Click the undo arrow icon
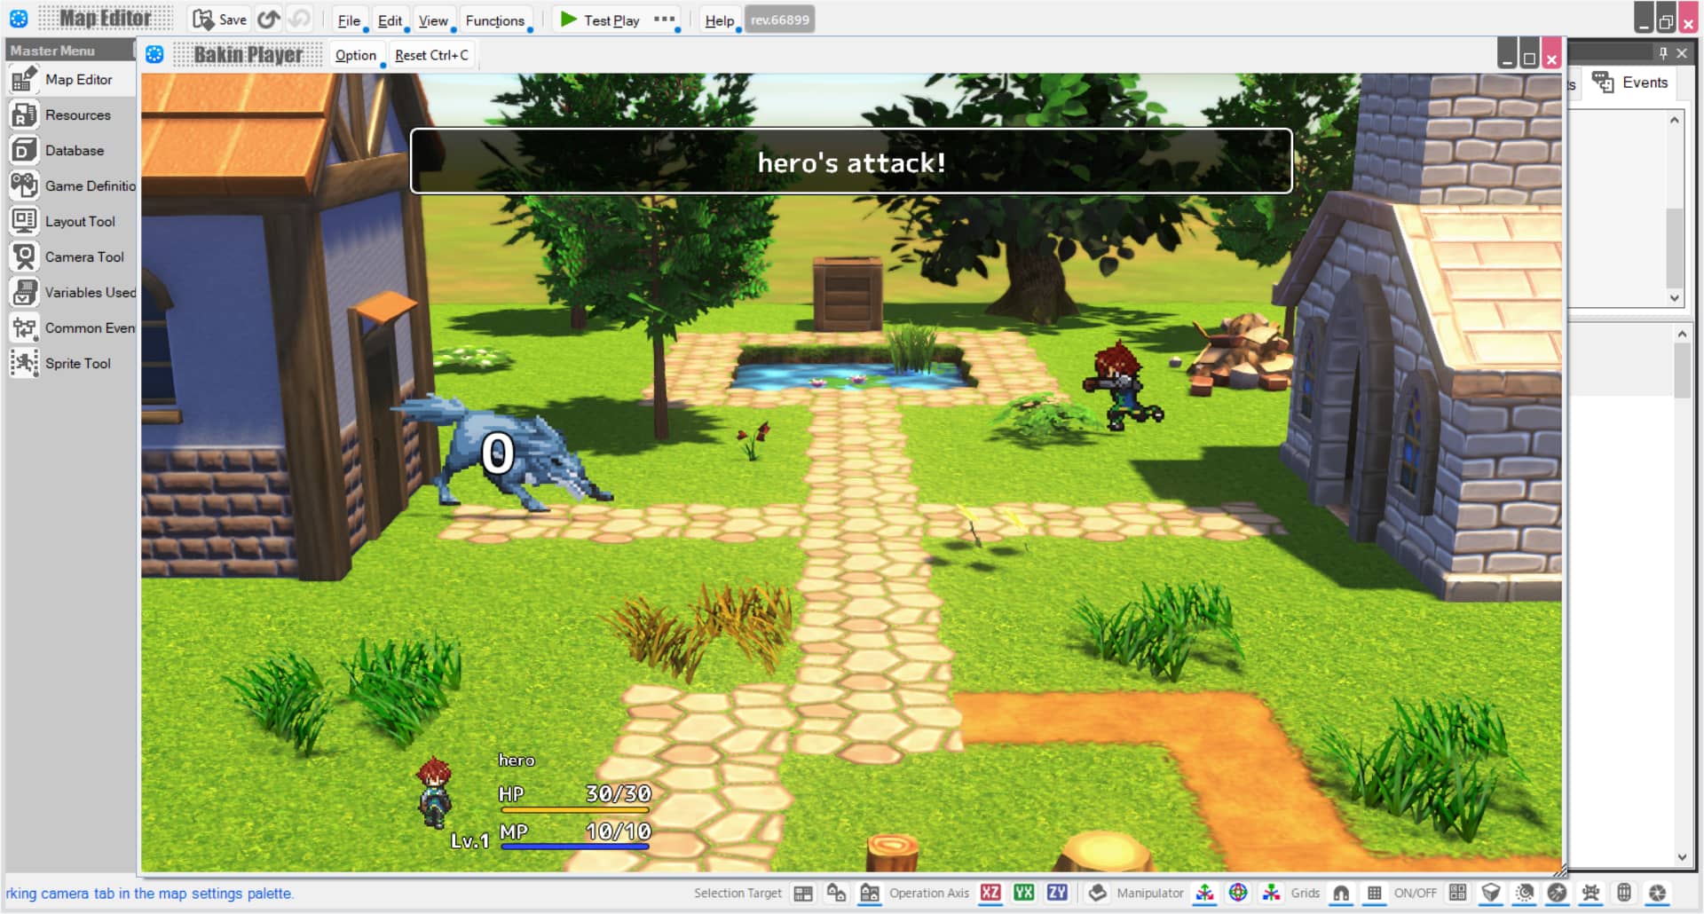This screenshot has width=1704, height=914. point(268,20)
